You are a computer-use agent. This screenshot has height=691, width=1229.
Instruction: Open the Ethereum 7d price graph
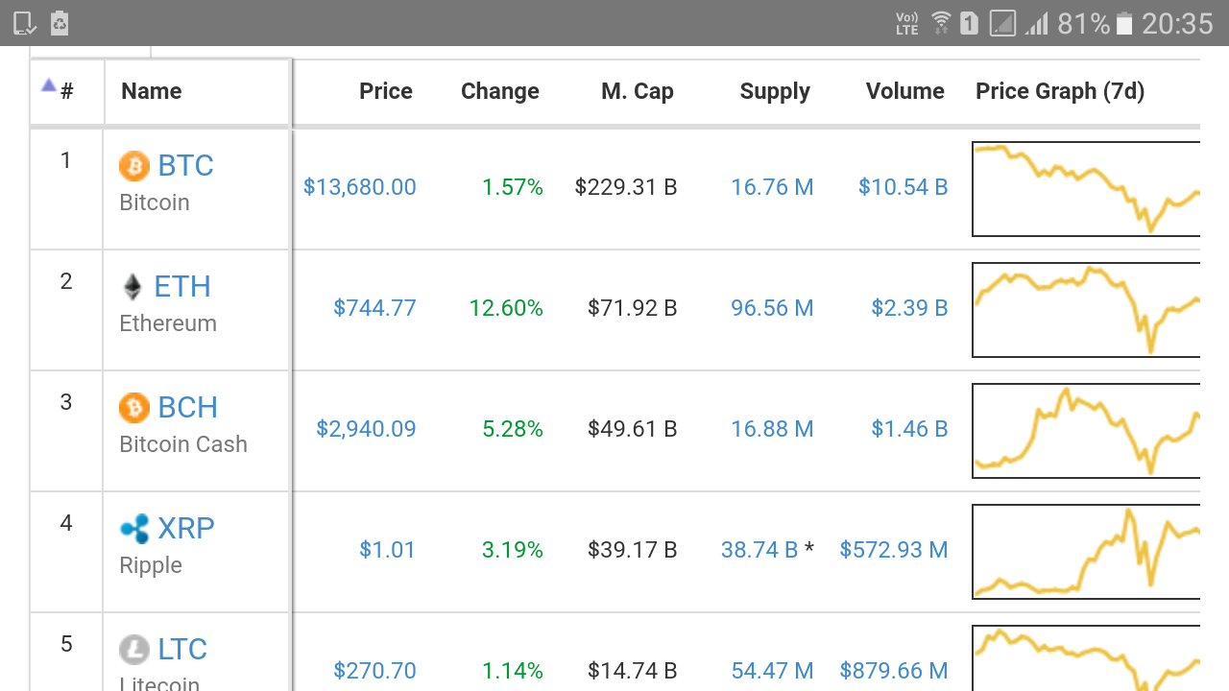tap(1086, 310)
